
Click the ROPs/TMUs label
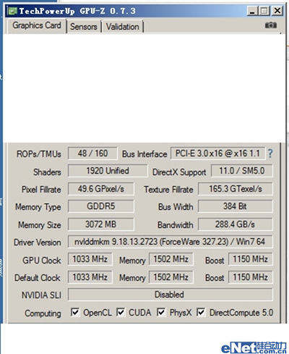39,154
